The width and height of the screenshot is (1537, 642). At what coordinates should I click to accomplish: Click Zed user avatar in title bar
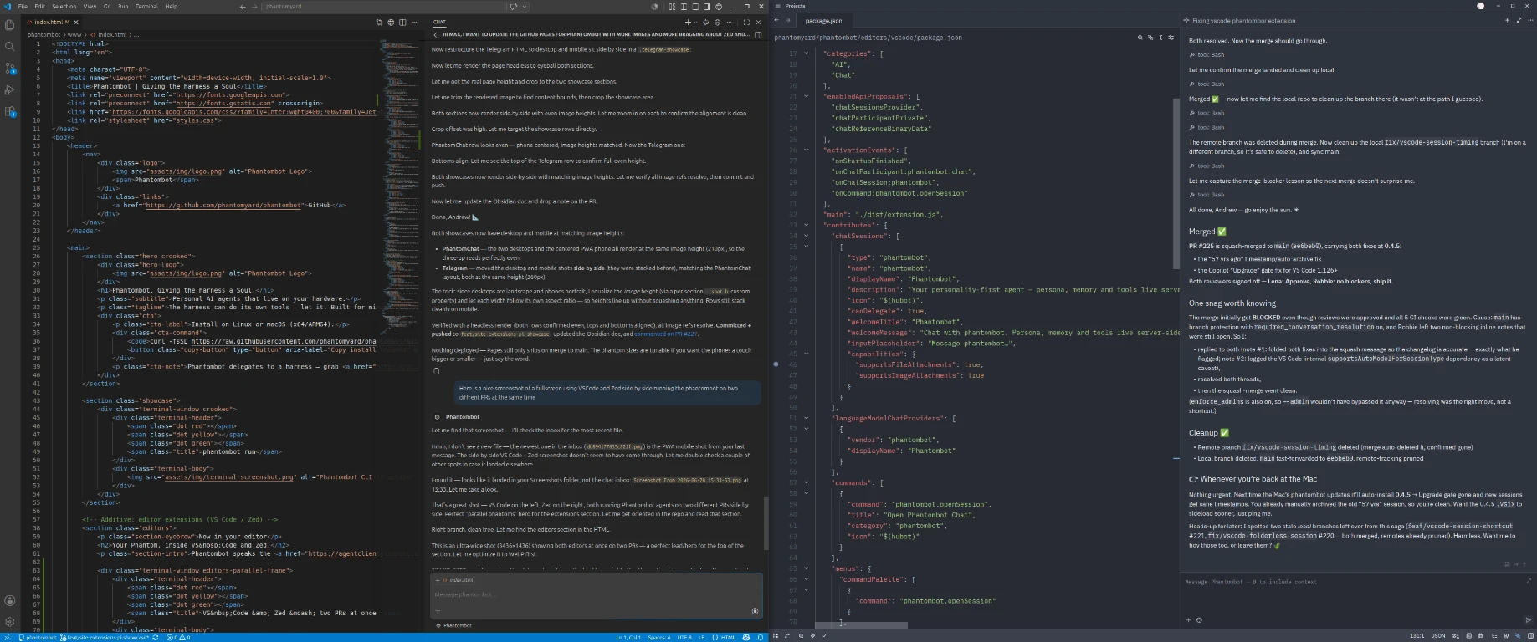pos(1480,6)
